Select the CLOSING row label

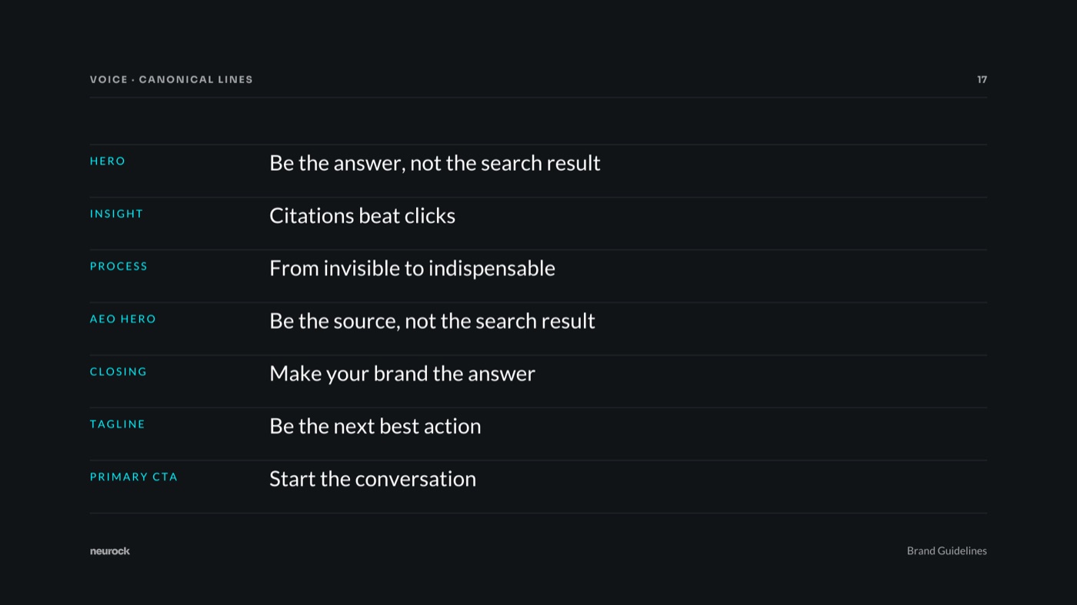118,371
